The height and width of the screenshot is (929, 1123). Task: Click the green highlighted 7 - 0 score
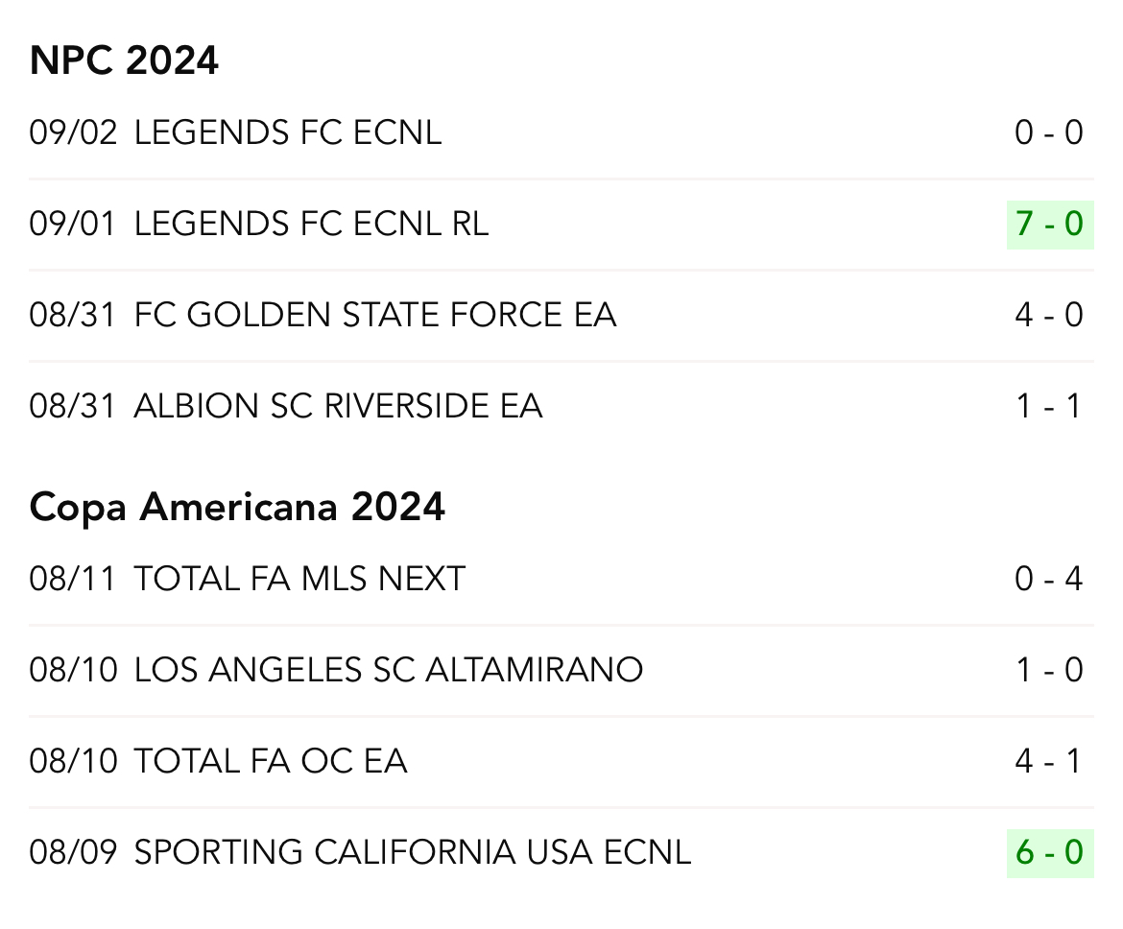[x=1049, y=224]
